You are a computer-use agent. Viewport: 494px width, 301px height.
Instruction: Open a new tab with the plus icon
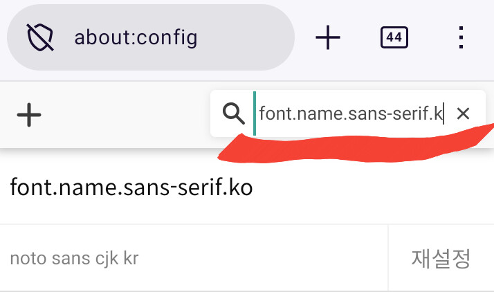[328, 37]
